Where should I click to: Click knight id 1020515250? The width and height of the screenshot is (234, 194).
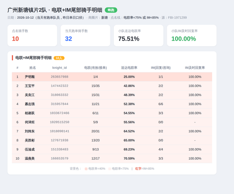[x=59, y=122]
